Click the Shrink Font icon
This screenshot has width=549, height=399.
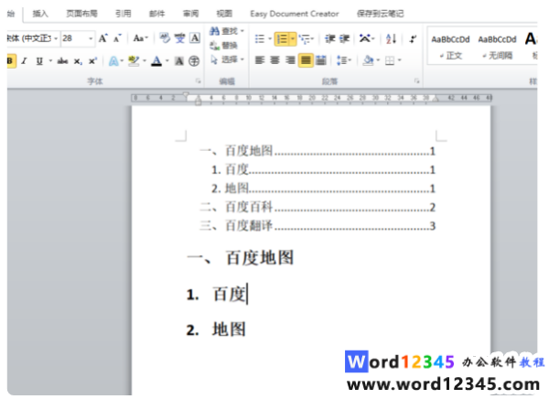tap(117, 38)
